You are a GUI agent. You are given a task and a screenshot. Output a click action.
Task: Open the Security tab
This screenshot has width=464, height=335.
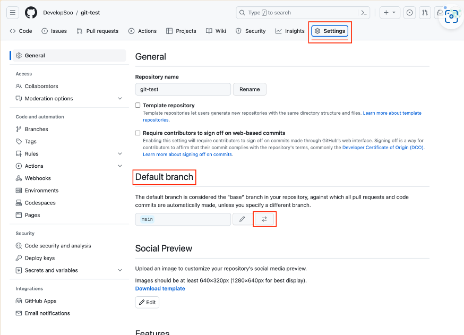pyautogui.click(x=251, y=31)
